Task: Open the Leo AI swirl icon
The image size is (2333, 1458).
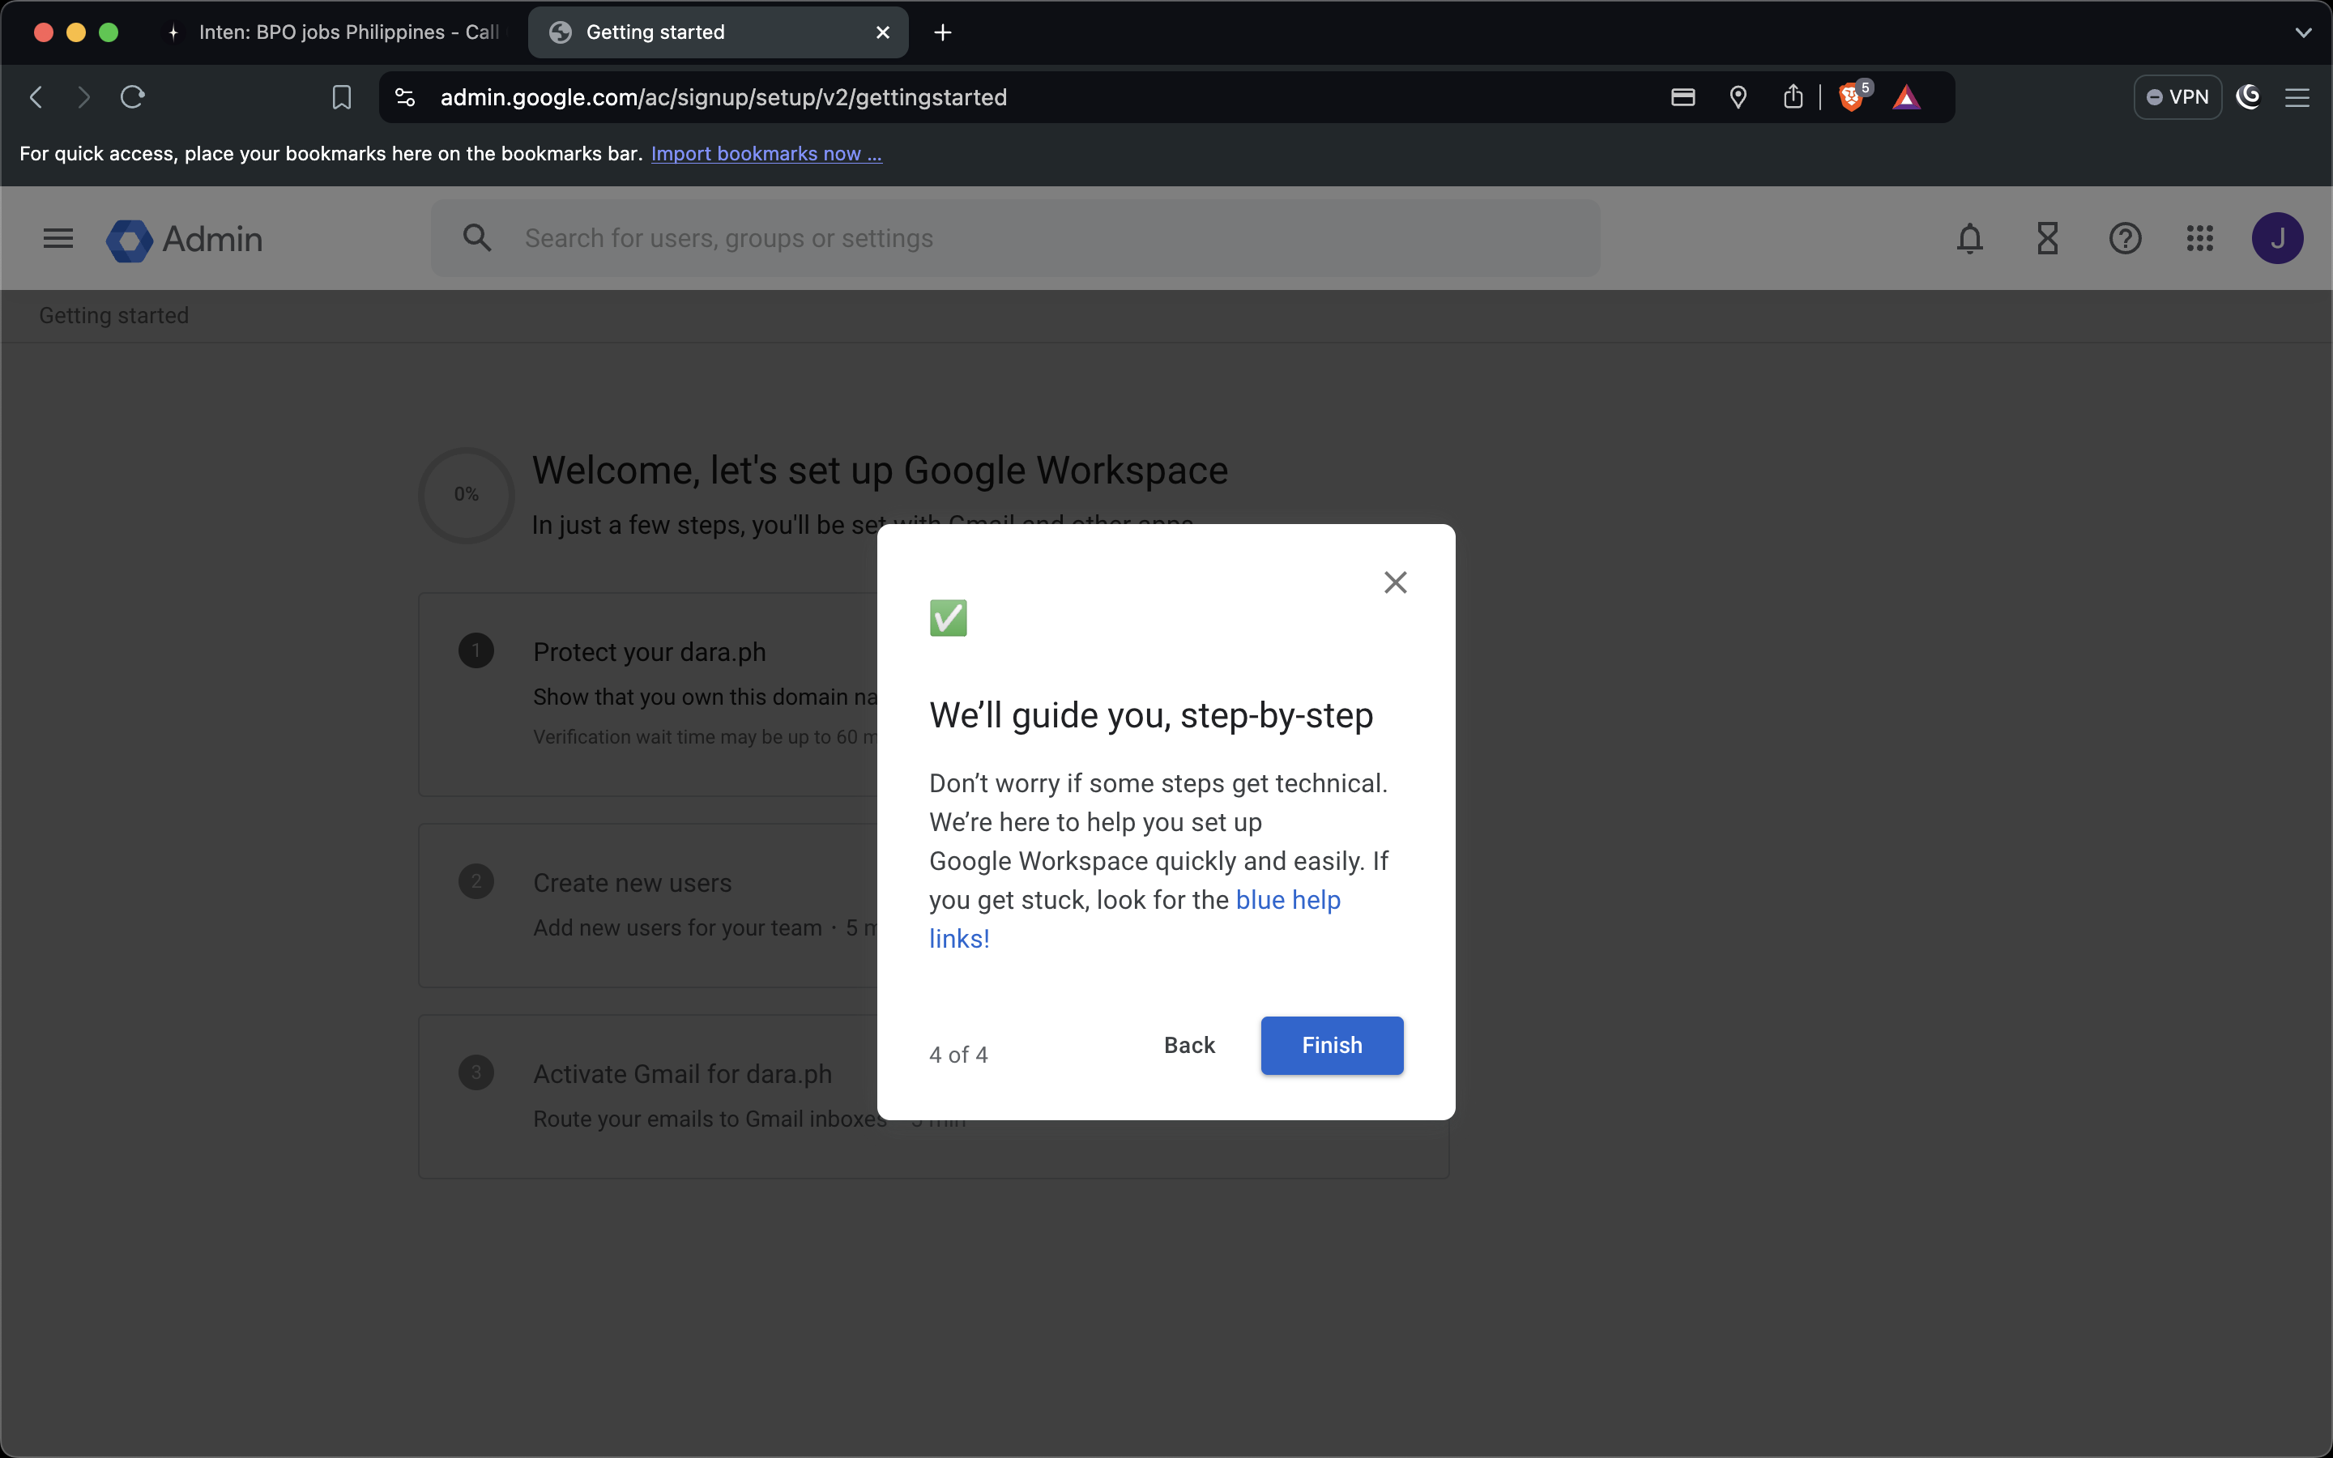Action: point(2248,97)
